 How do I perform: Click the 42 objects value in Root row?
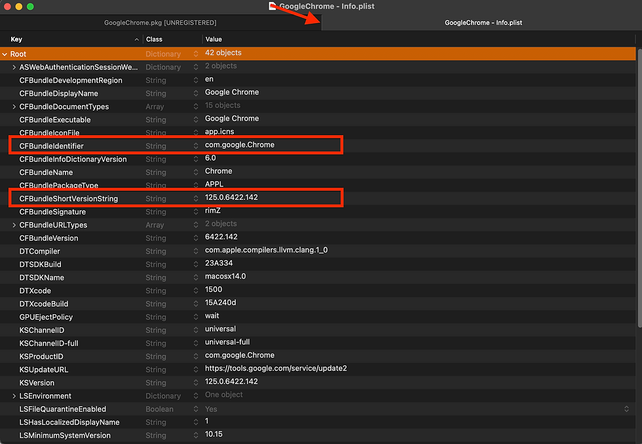[x=223, y=53]
